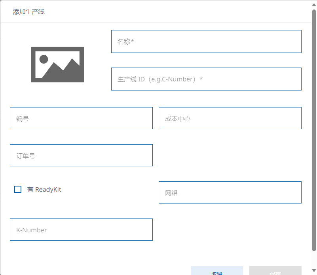The image size is (317, 275).
Task: Focus the 名称 required input field
Action: point(206,41)
